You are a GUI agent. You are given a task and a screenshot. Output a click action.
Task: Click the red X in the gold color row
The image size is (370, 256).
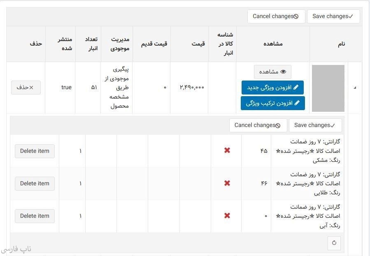tap(227, 183)
